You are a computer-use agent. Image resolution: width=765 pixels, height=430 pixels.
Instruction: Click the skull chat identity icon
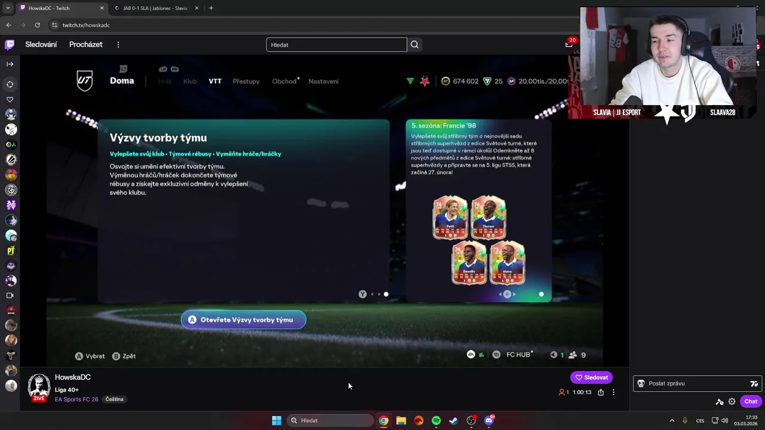641,383
